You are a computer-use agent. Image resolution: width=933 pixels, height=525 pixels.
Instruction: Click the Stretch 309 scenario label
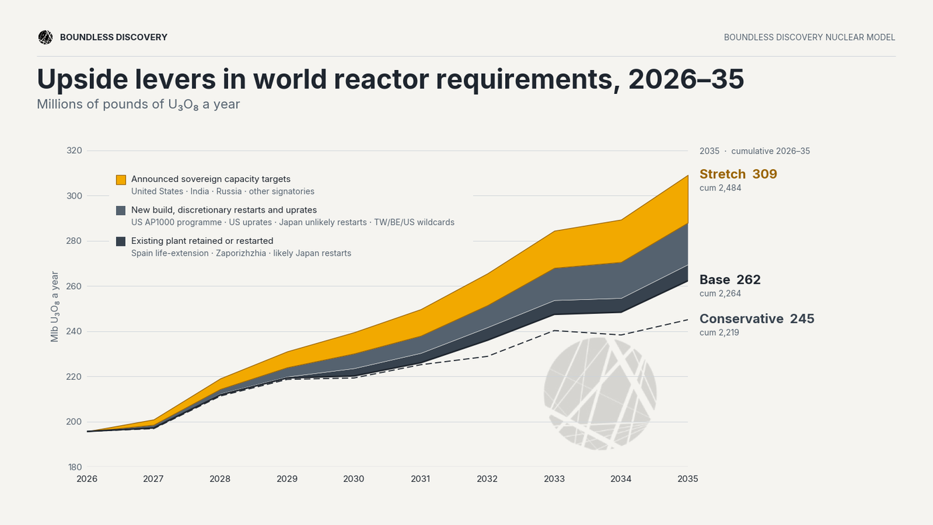[738, 174]
